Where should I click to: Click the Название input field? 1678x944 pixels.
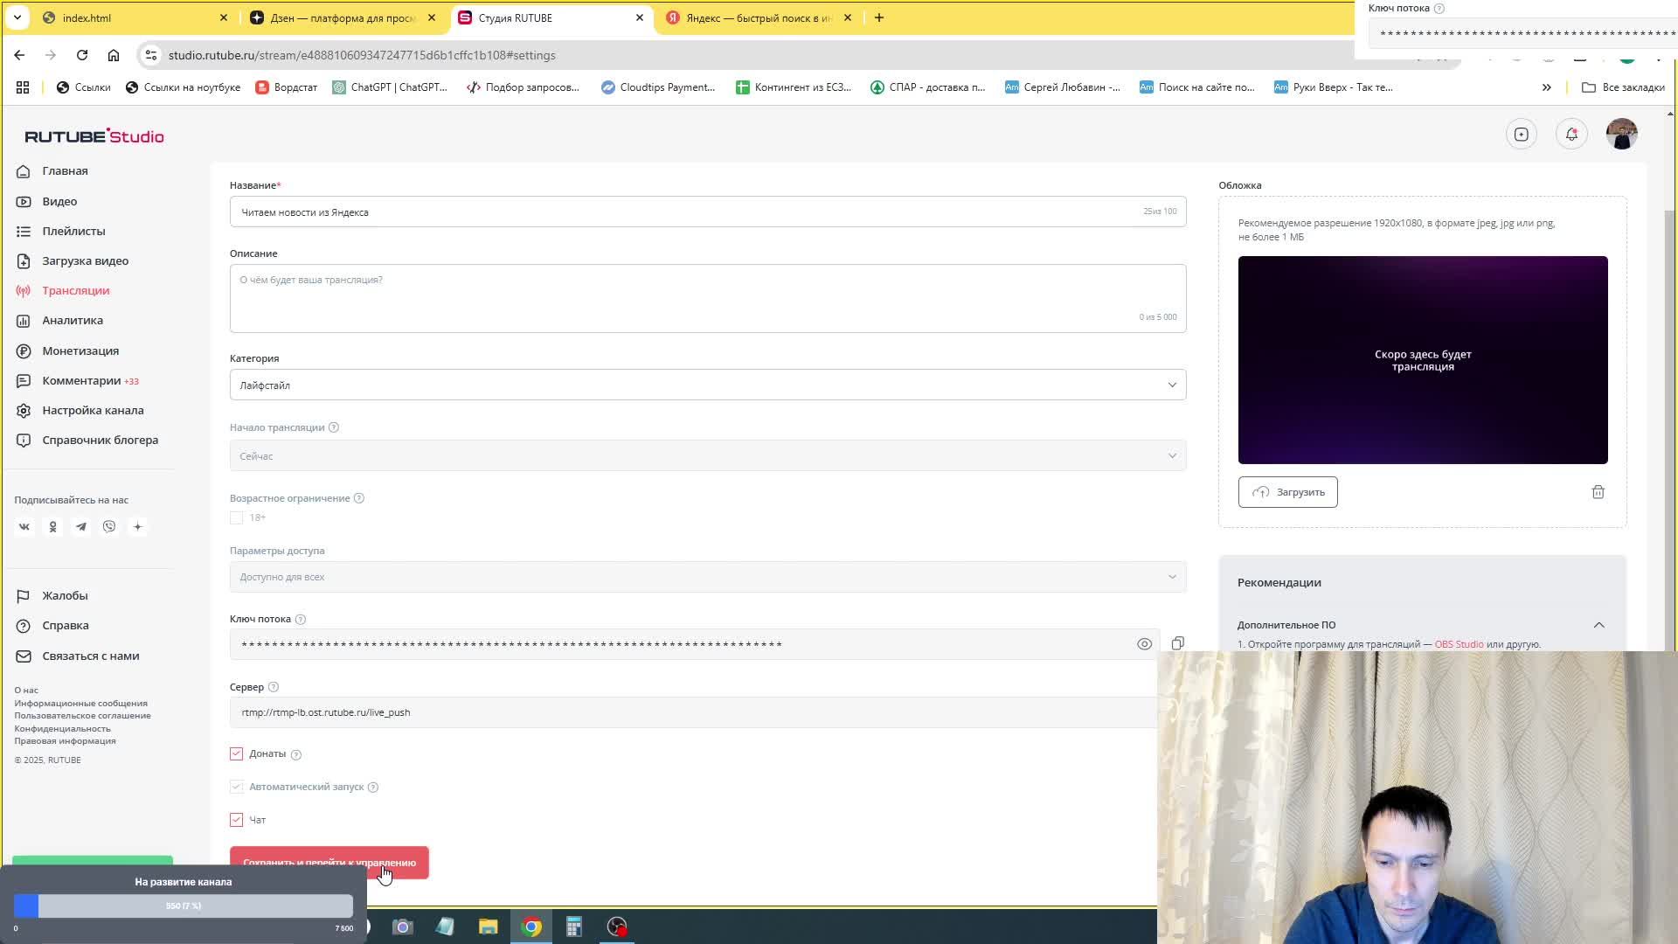708,212
